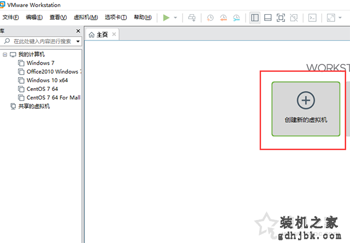Select CentOS 7 64 For Mall VM

tap(54, 97)
